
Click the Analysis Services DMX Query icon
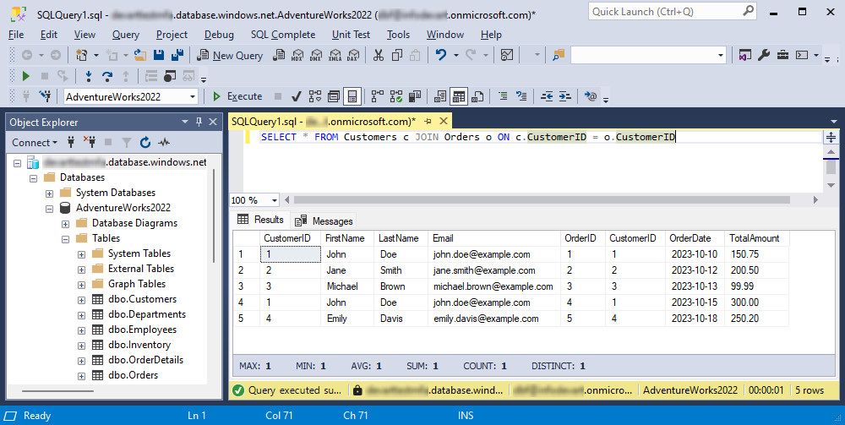point(316,55)
